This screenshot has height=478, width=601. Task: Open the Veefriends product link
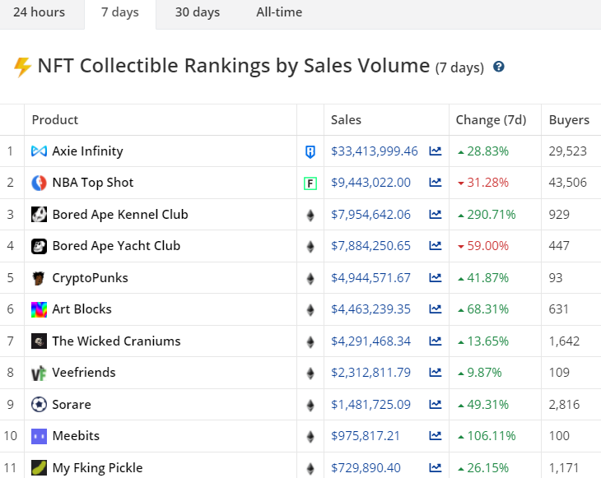pos(83,373)
